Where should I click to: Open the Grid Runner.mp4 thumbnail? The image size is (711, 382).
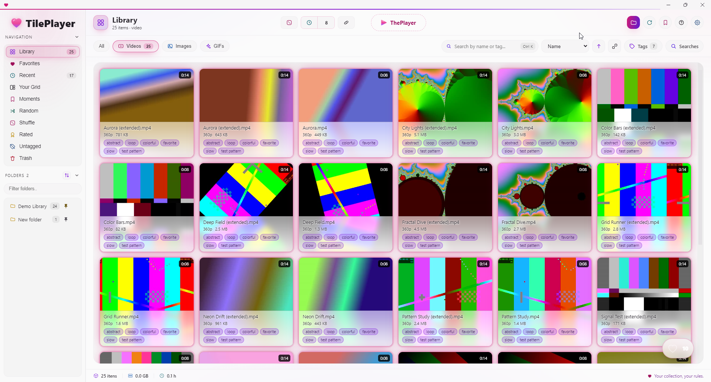147,284
